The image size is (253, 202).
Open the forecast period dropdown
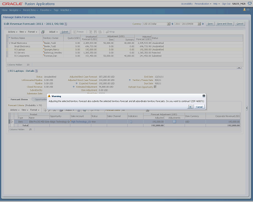[199, 24]
